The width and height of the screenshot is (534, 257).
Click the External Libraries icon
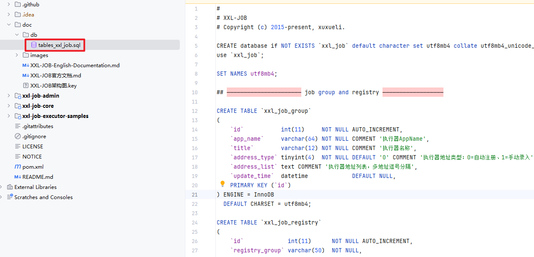click(x=10, y=187)
